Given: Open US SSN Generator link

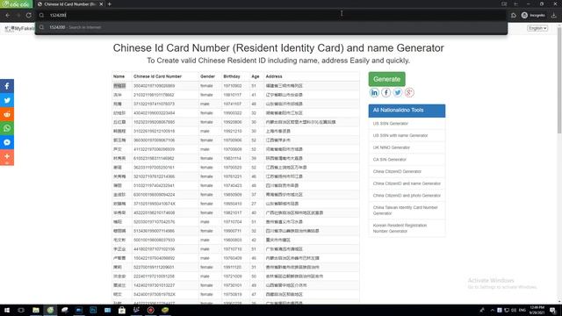Looking at the screenshot, I should 390,123.
